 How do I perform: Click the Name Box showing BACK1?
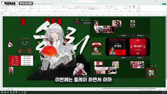point(5,13)
